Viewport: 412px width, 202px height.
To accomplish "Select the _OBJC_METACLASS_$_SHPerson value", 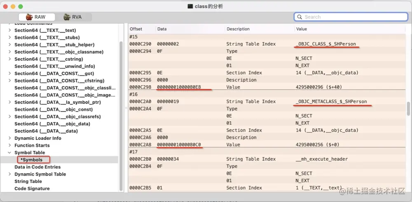I will coord(331,101).
